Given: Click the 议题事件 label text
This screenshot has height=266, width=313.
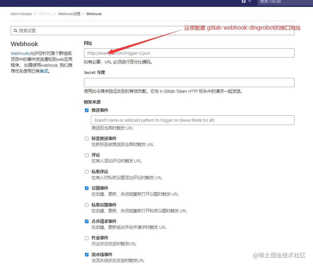Looking at the screenshot, I should (x=100, y=188).
